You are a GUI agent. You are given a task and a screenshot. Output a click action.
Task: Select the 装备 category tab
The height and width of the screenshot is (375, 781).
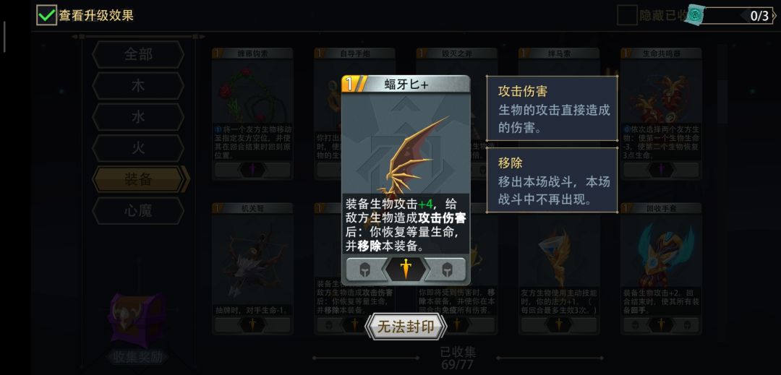point(139,179)
